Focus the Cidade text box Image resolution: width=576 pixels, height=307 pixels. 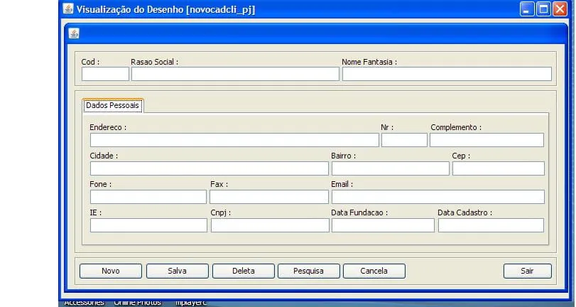click(x=209, y=168)
